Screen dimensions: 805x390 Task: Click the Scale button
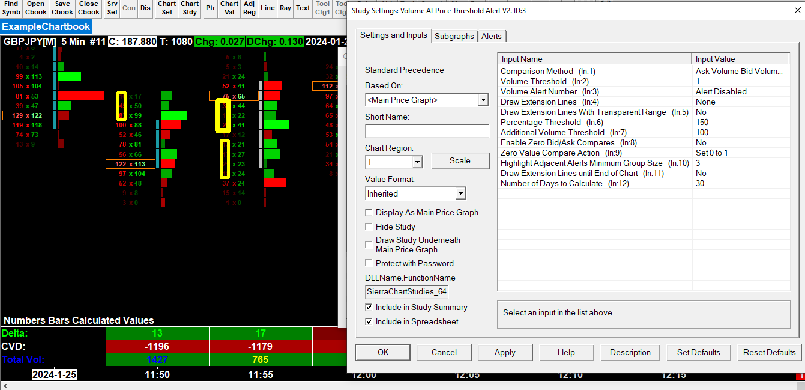460,160
